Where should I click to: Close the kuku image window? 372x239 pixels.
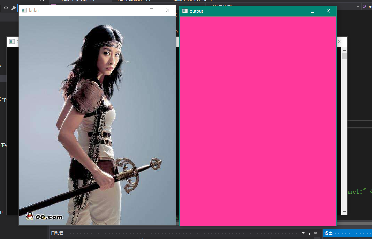168,10
